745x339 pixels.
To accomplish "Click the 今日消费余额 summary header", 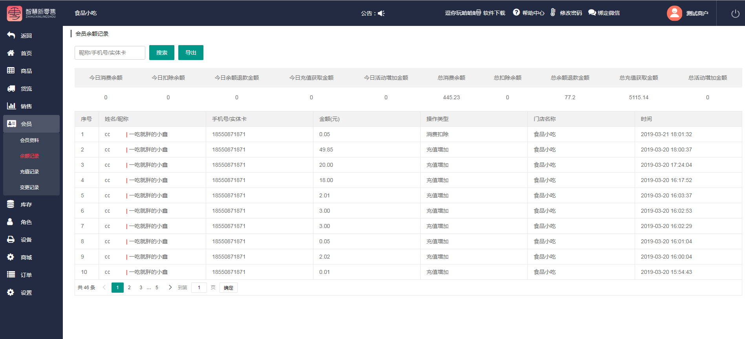I will coord(106,78).
